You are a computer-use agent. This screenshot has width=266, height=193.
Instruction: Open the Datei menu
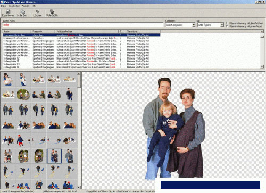[4, 6]
